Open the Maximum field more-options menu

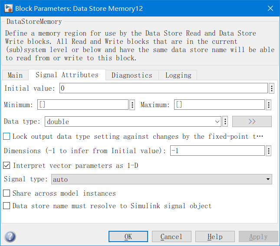click(268, 105)
